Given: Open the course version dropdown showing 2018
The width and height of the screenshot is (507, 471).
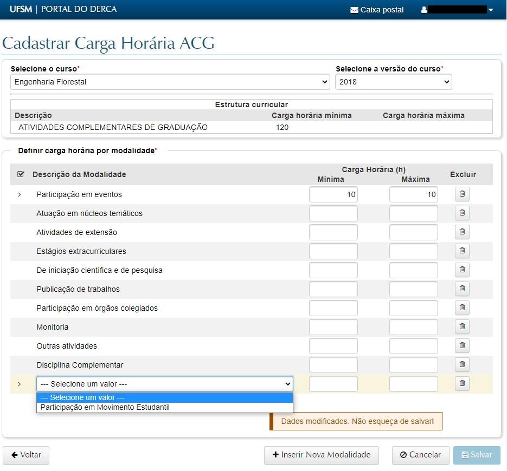Looking at the screenshot, I should click(x=393, y=82).
